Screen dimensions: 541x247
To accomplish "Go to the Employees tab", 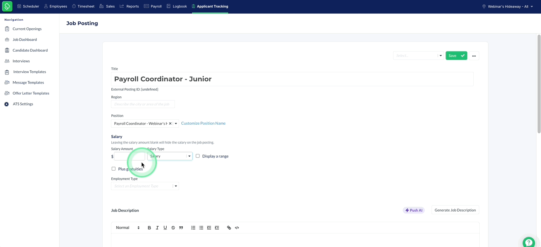I will (x=56, y=6).
